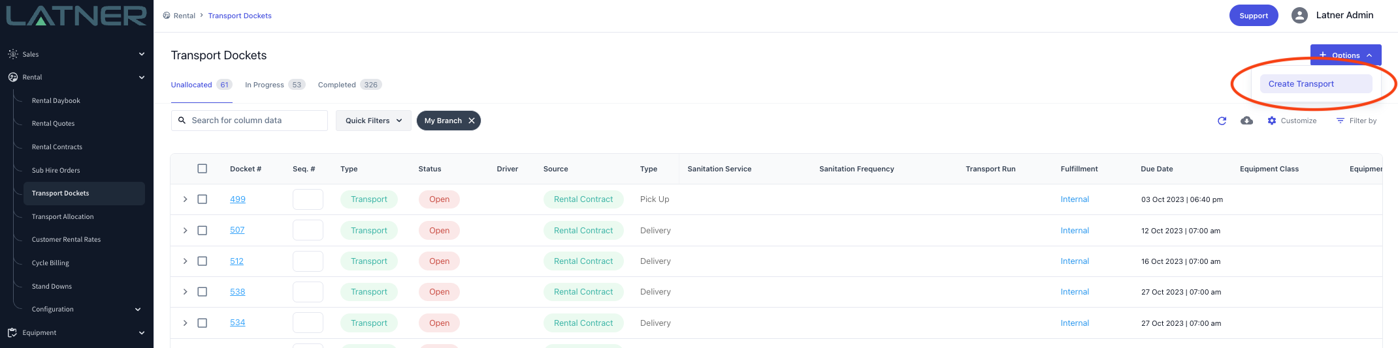
Task: Open the Quick Filters dropdown
Action: pos(373,121)
